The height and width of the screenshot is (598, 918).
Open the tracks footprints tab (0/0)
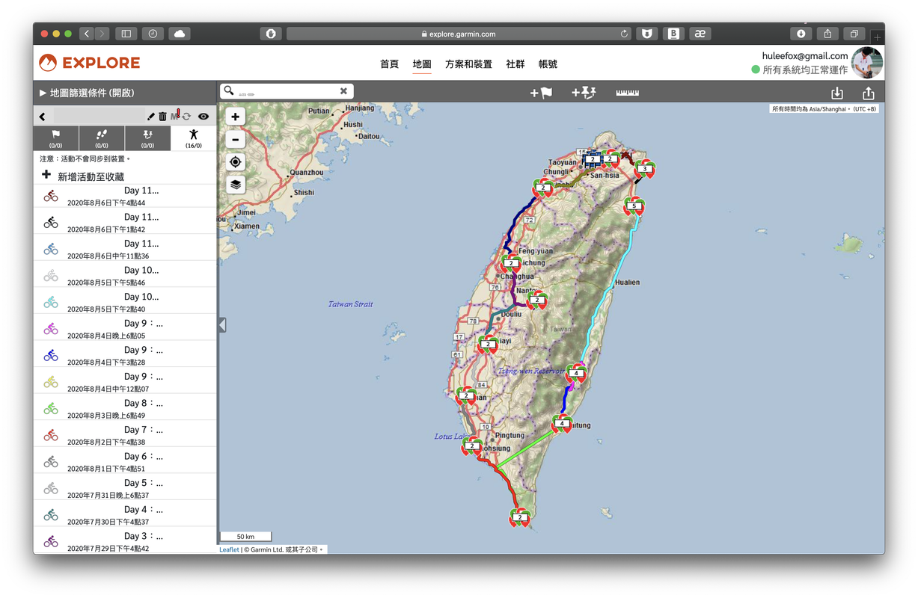(x=102, y=138)
